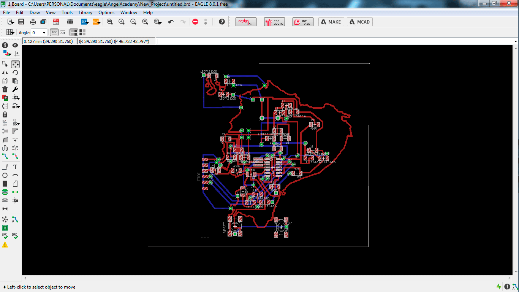Select the Copy tool
This screenshot has height=292, width=519.
5,81
